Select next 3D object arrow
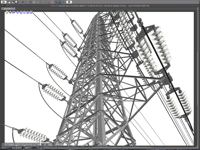Image resolution: width=200 pixels, height=150 pixels. tap(7, 145)
